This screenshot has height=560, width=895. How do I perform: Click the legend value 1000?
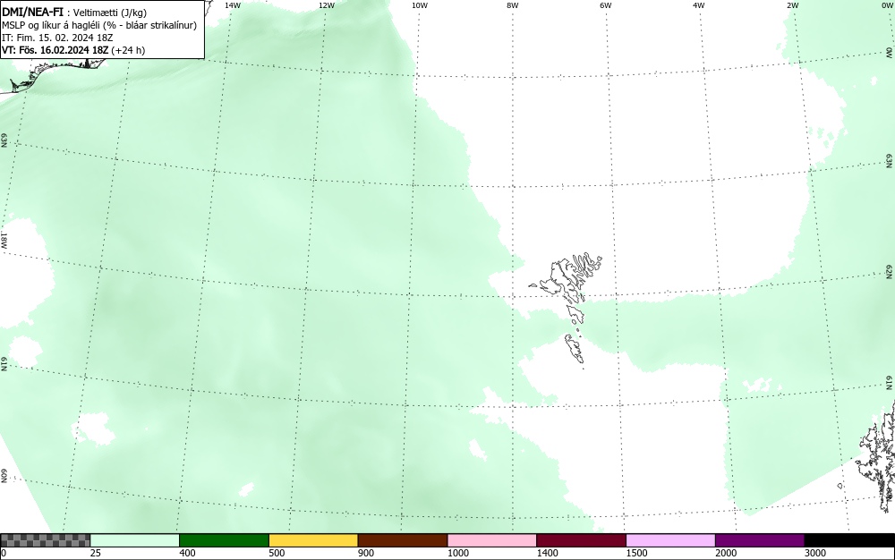pos(457,553)
